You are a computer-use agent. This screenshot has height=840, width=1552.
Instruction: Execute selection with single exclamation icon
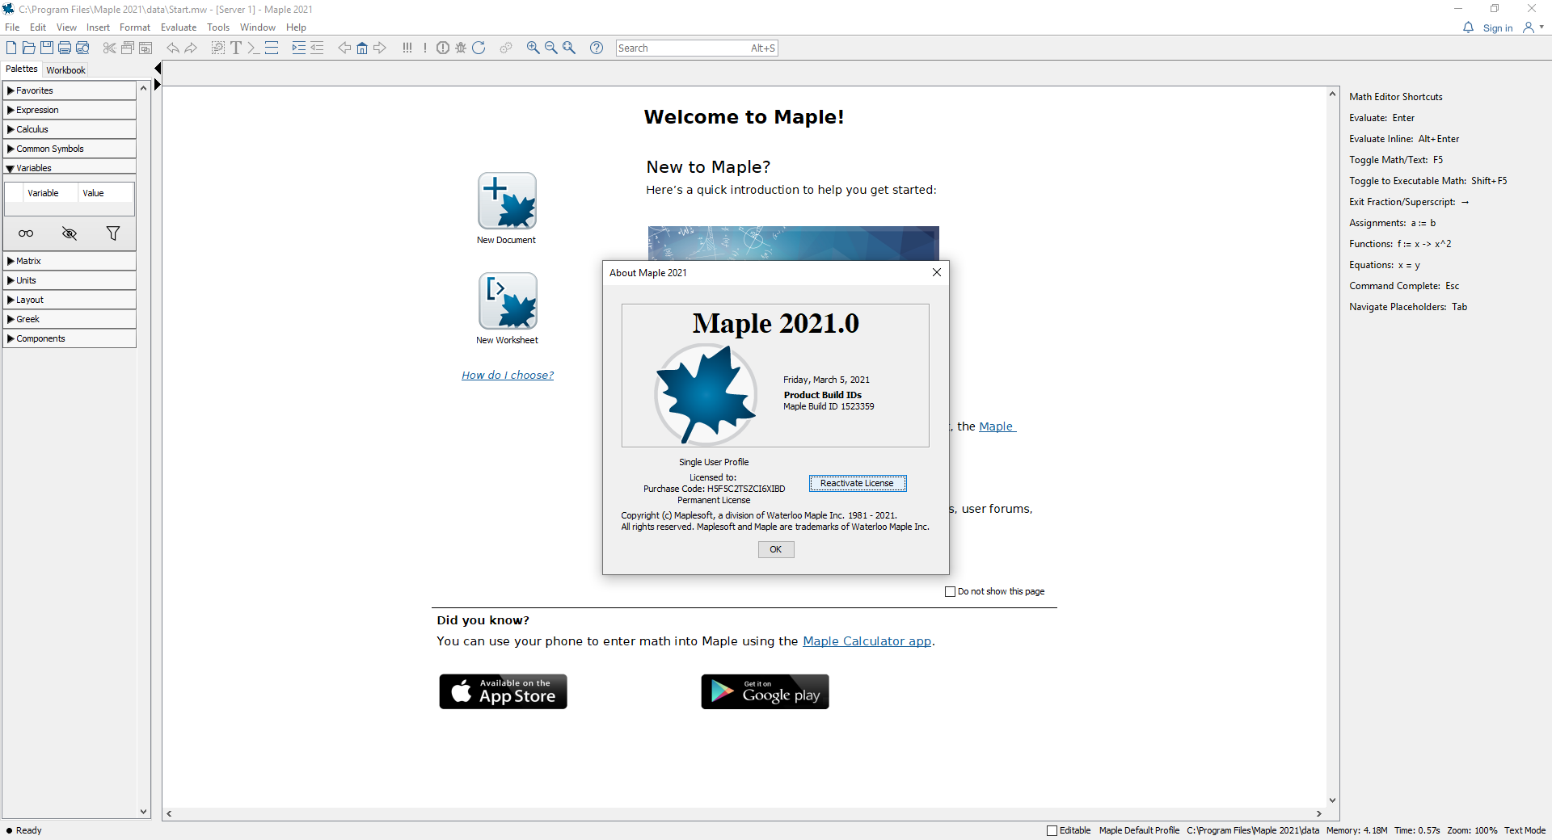424,48
